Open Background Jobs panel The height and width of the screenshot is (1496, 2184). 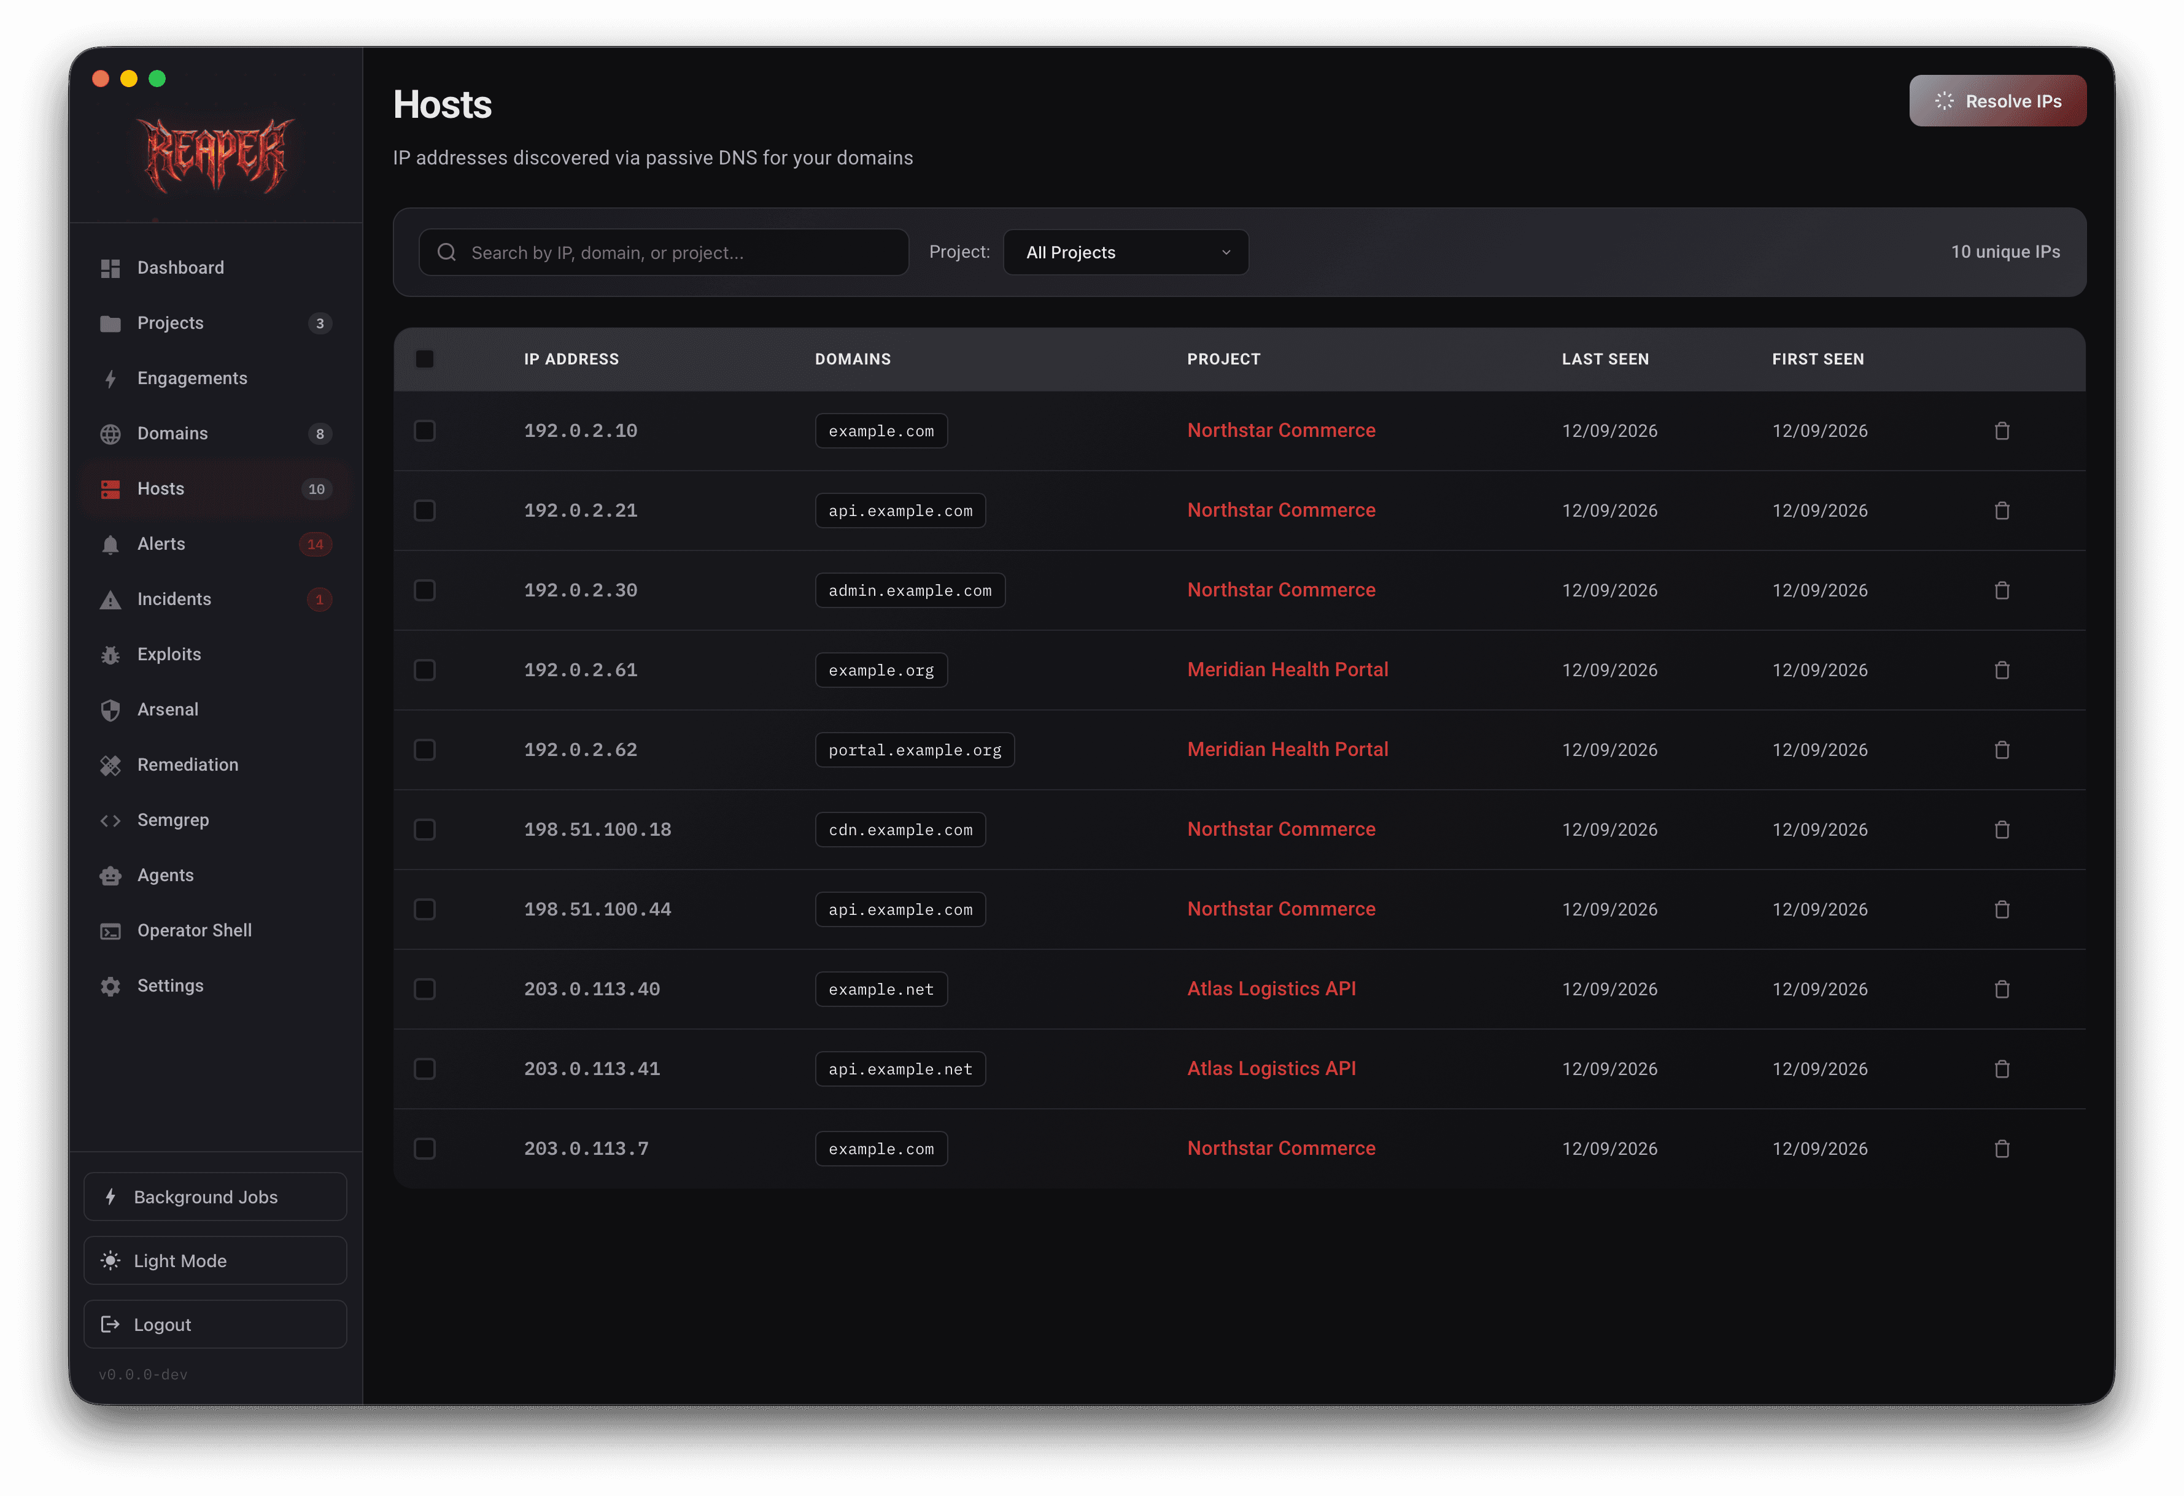click(215, 1197)
